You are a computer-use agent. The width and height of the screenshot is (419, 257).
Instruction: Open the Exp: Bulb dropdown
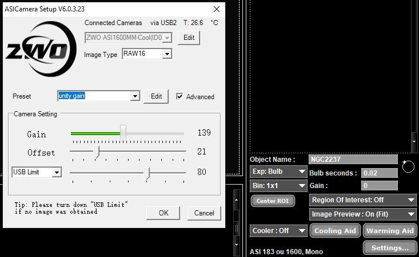[278, 172]
